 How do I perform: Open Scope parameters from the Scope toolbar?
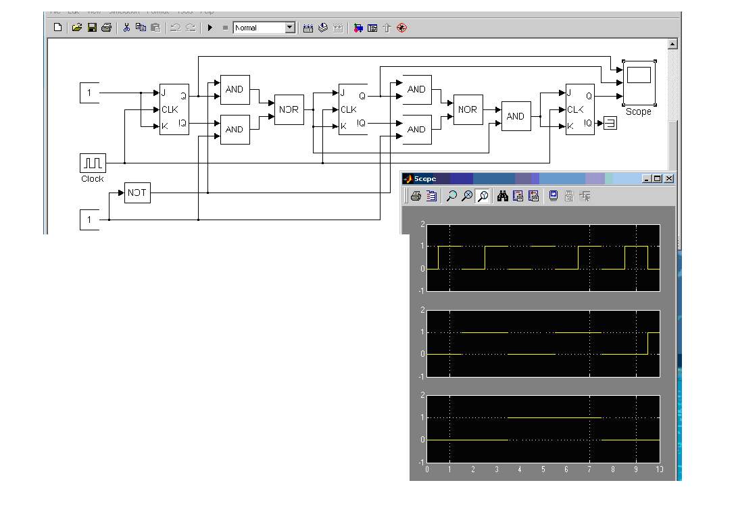(431, 196)
